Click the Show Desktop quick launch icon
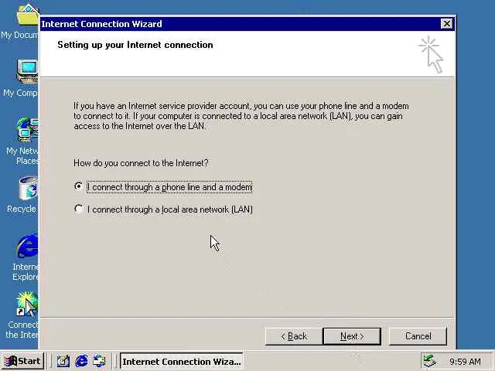The image size is (495, 371). pos(63,361)
